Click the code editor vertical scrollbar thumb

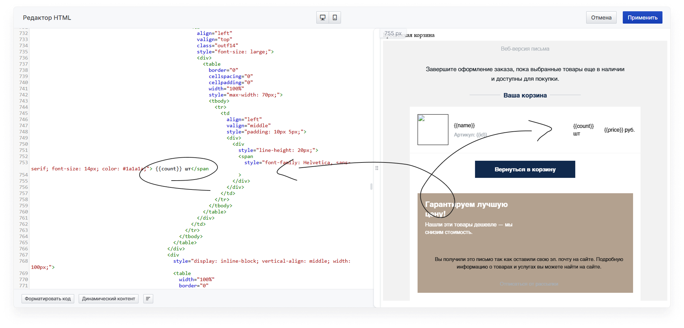pos(371,186)
